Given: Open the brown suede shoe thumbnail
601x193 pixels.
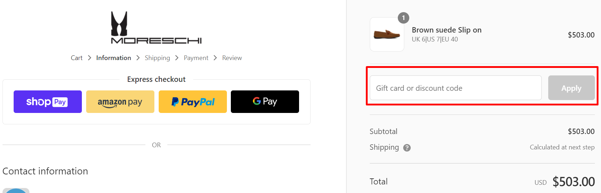Looking at the screenshot, I should coord(387,35).
